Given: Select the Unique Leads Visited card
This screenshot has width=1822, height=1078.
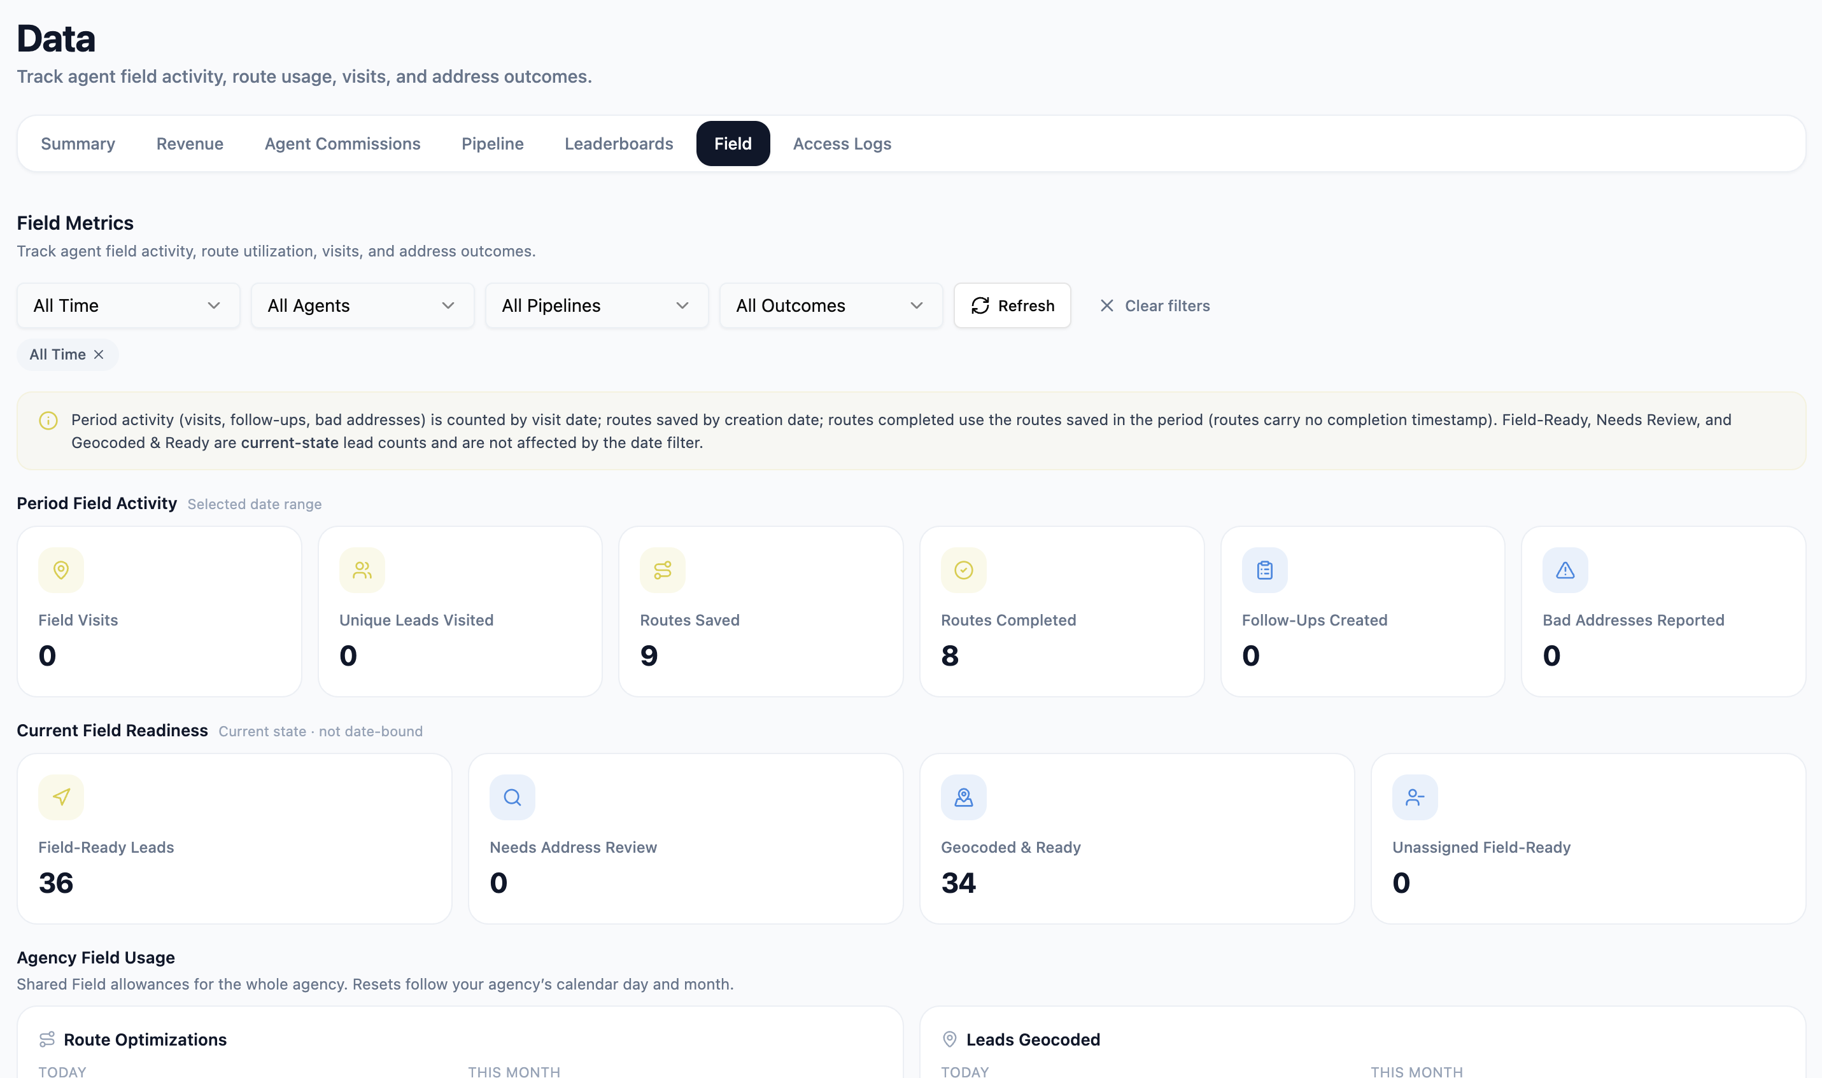Looking at the screenshot, I should (x=460, y=612).
